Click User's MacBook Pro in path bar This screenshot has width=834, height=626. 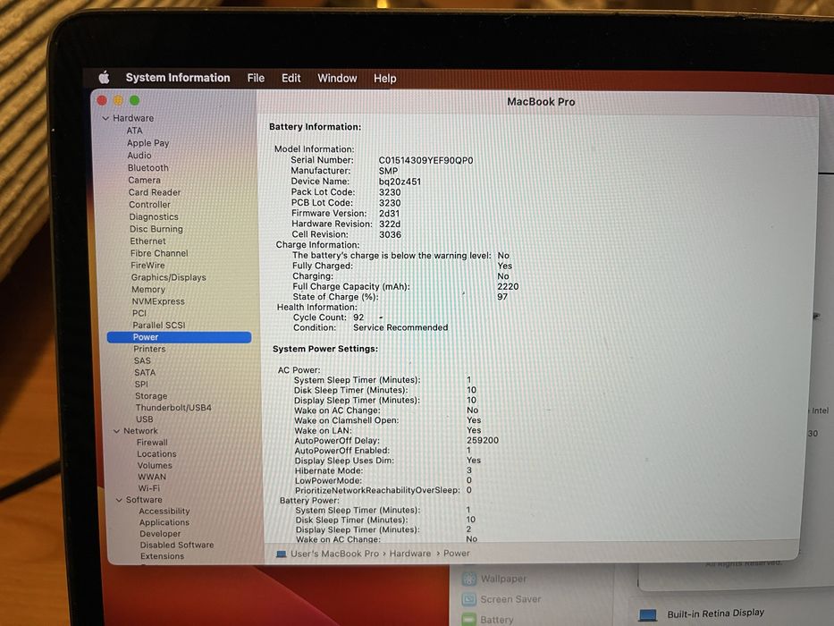[x=334, y=554]
